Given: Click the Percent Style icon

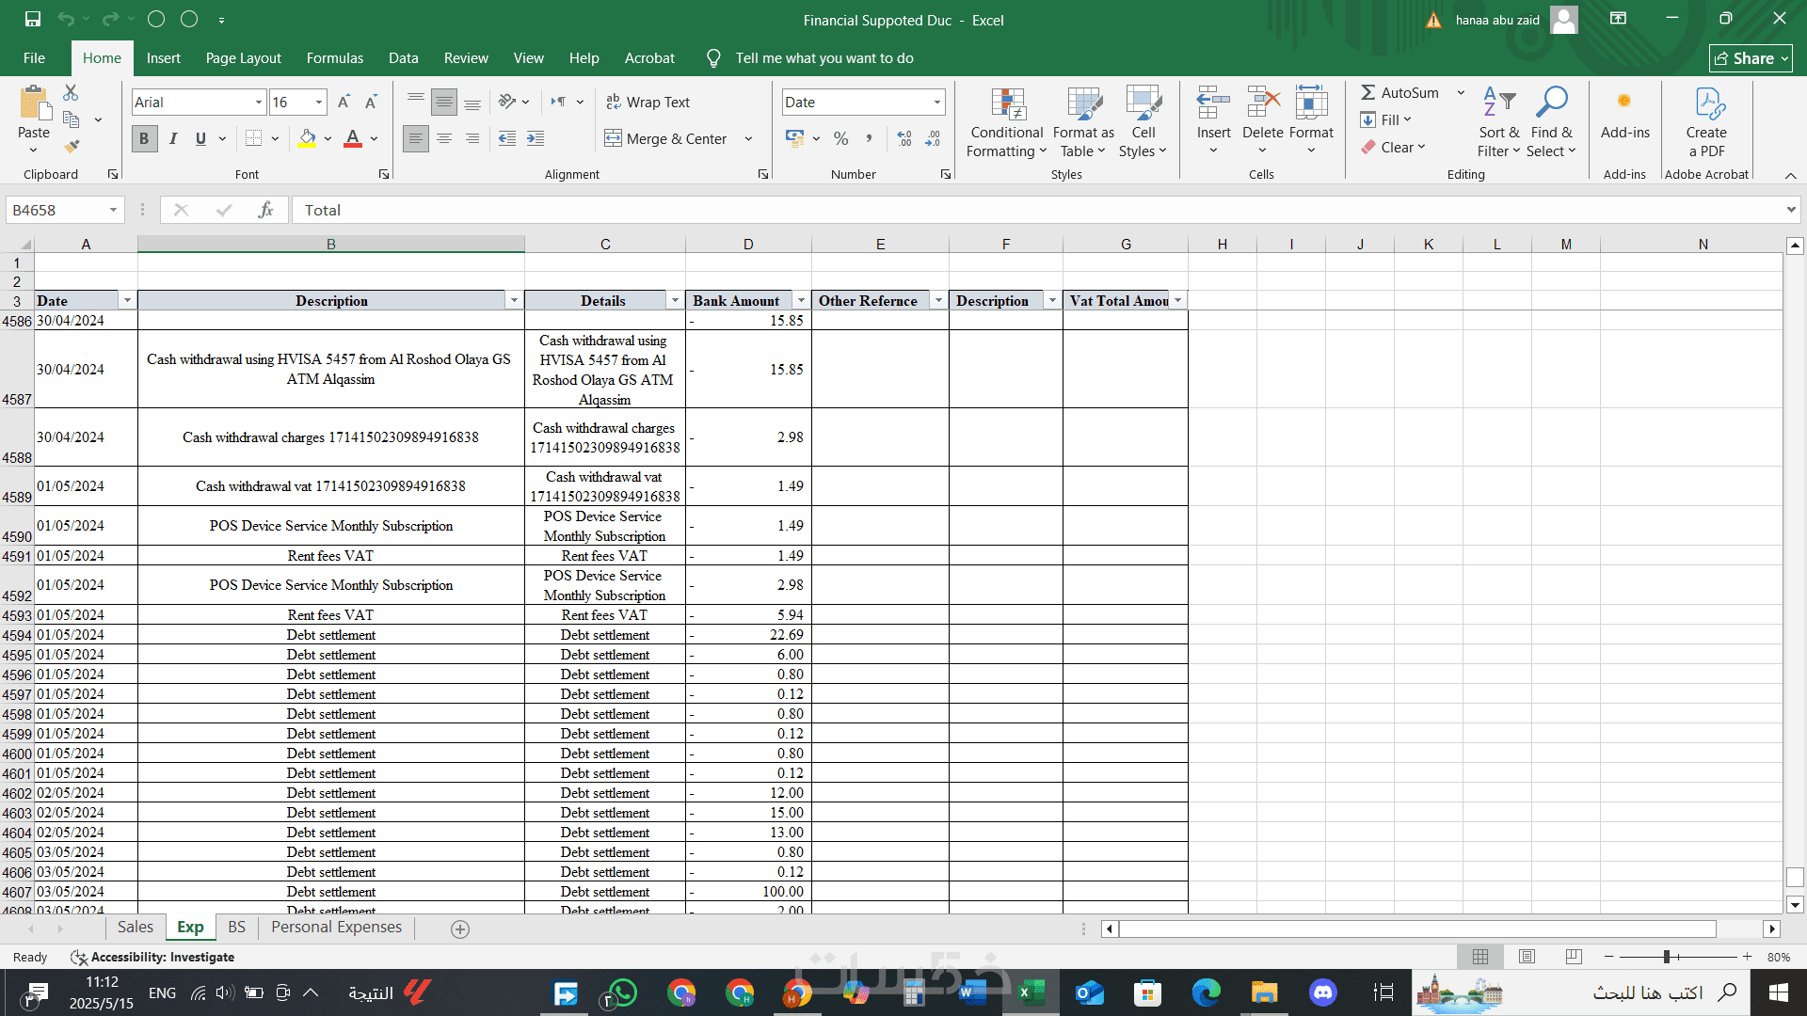Looking at the screenshot, I should [840, 138].
